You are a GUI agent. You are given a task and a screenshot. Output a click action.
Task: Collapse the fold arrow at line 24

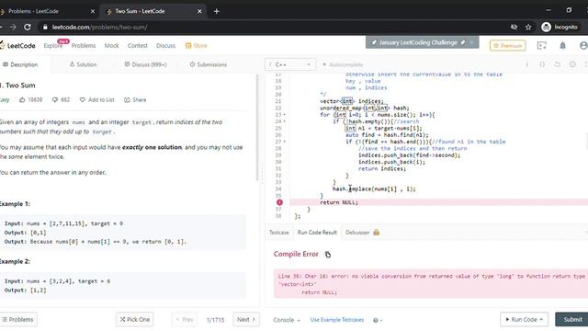284,121
